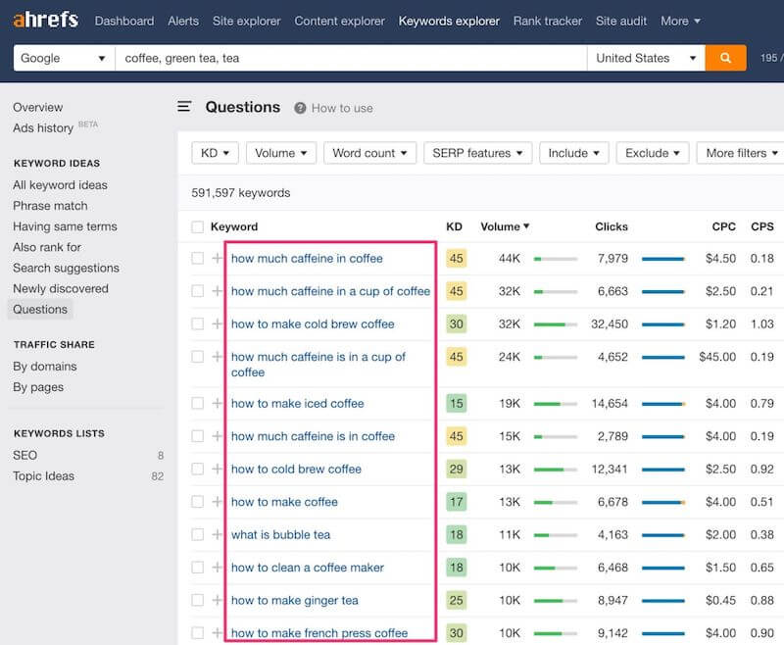The width and height of the screenshot is (784, 645).
Task: Click the question mark How to use icon
Action: point(300,108)
